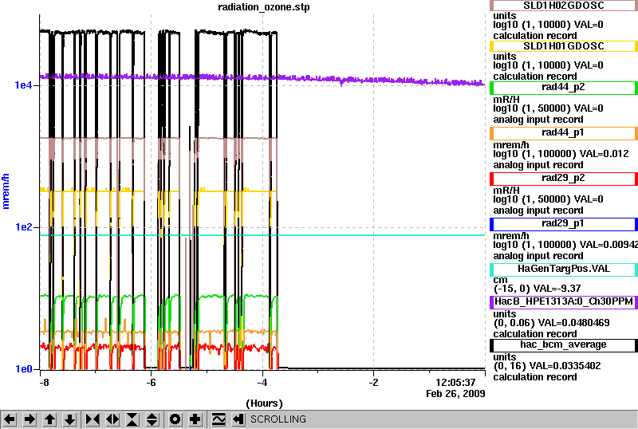Select the rad44_p2 green curve legend
The height and width of the screenshot is (429, 638).
564,88
